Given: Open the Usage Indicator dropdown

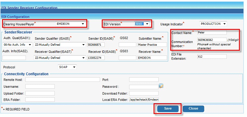Looking at the screenshot, I should tap(213, 24).
